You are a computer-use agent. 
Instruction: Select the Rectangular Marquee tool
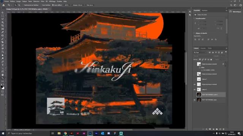[x=3, y=16]
